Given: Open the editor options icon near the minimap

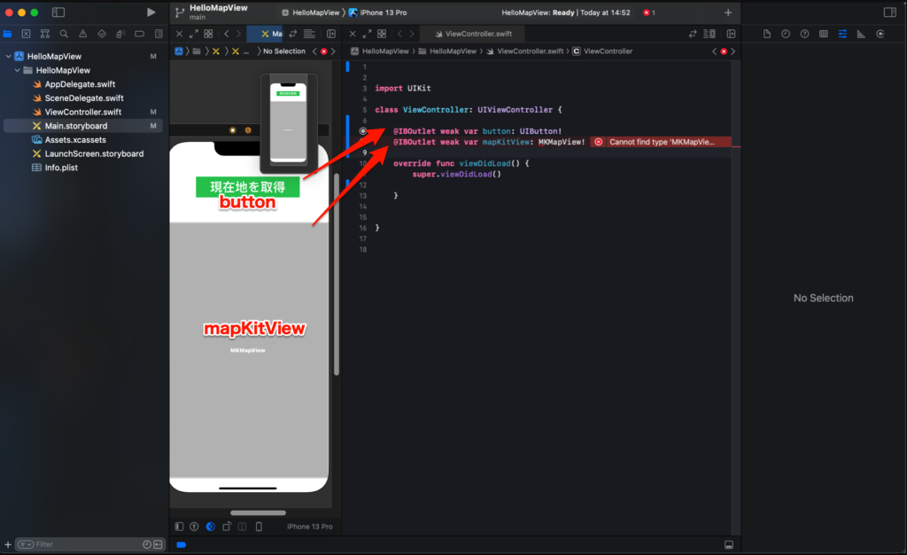Looking at the screenshot, I should 709,33.
